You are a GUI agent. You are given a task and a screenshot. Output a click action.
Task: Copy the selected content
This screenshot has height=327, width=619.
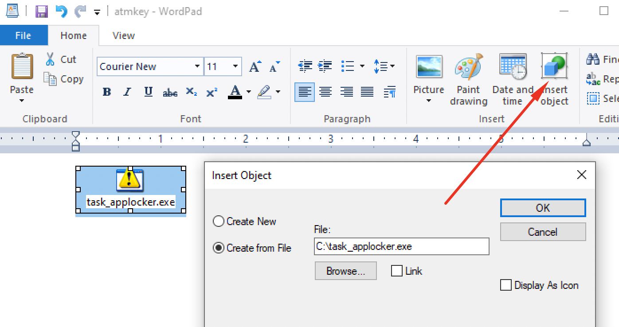click(63, 79)
